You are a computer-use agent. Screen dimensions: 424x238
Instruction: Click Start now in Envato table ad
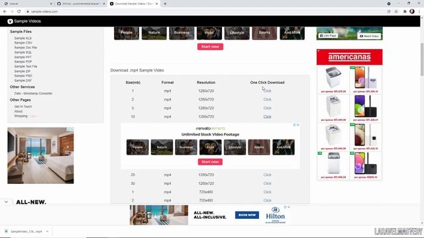[x=210, y=162]
